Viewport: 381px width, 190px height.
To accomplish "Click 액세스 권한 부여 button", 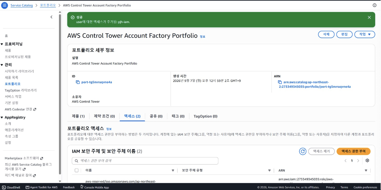I will point(354,151).
